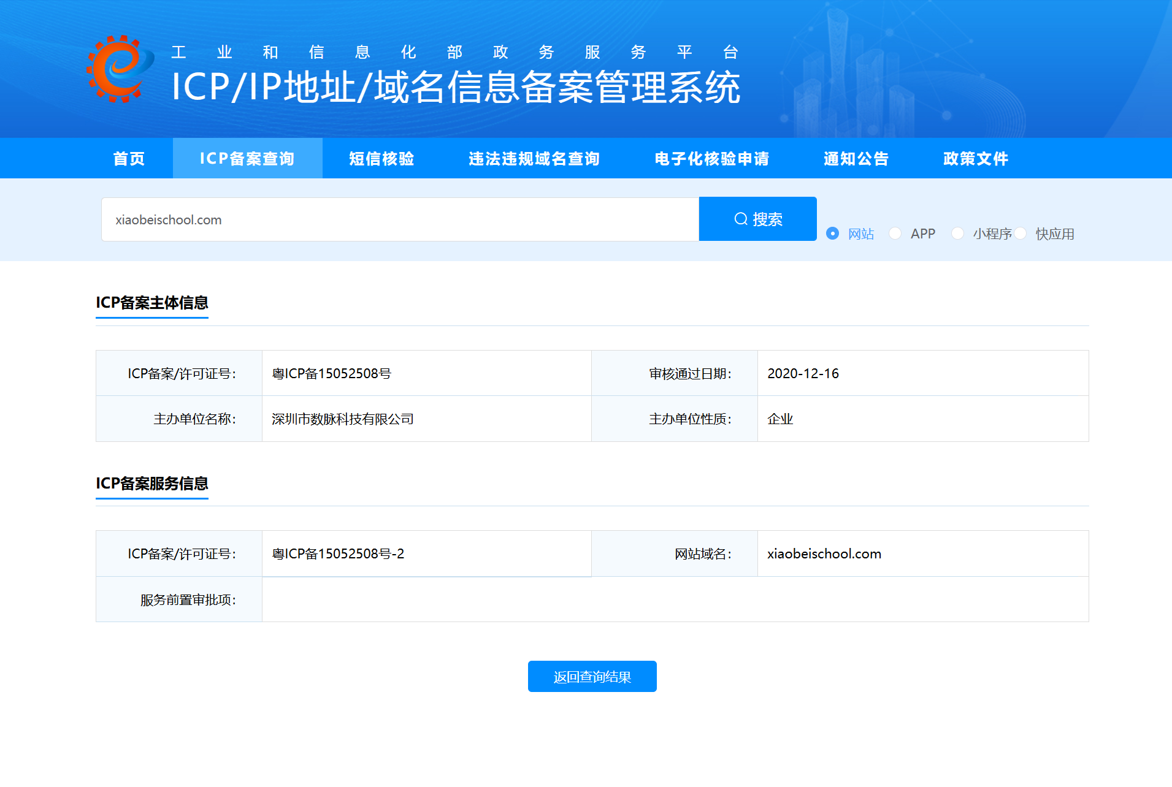Viewport: 1172px width, 787px height.
Task: Click the value 粤ICP备15052508号-2
Action: (338, 553)
